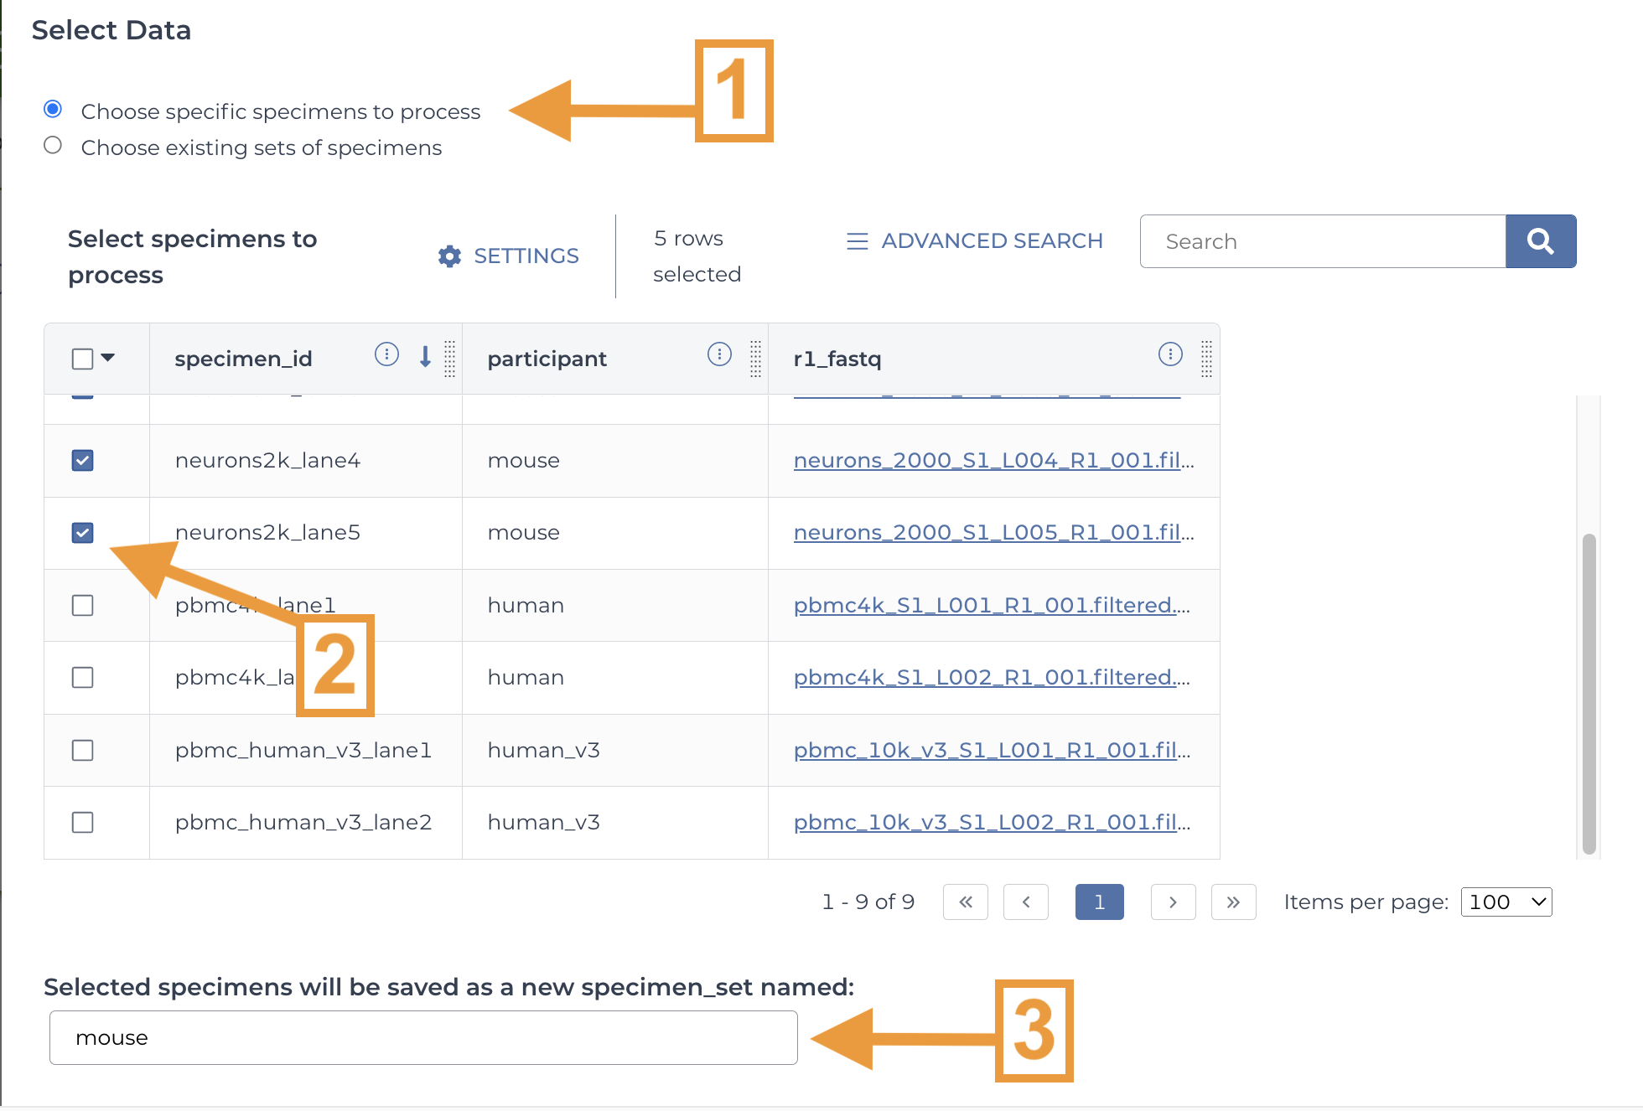This screenshot has height=1111, width=1643.
Task: Click 'human' participant in pbmc4k_lane1 row
Action: click(x=526, y=605)
